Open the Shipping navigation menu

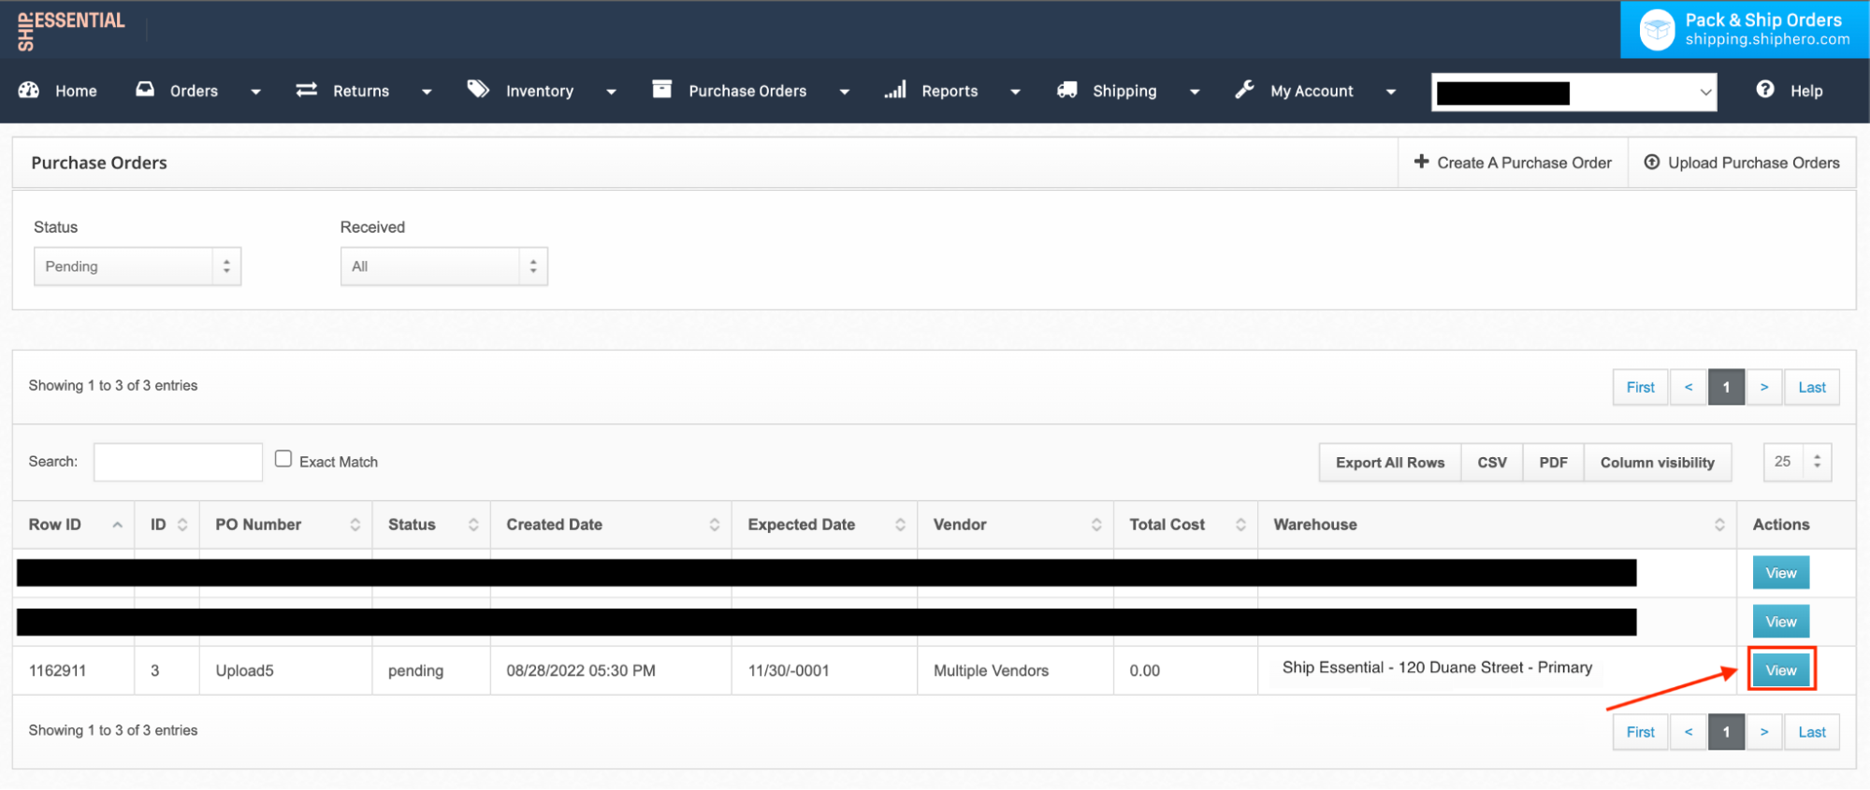[1124, 91]
